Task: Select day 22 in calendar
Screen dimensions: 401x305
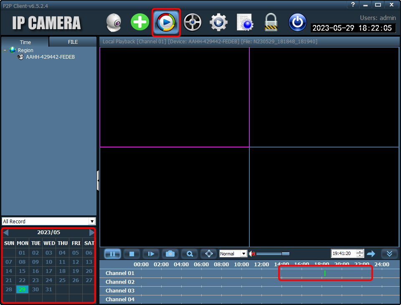Action: coord(22,280)
